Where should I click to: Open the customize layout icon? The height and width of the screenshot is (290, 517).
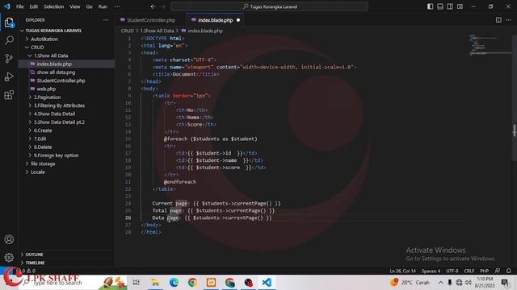(x=460, y=6)
